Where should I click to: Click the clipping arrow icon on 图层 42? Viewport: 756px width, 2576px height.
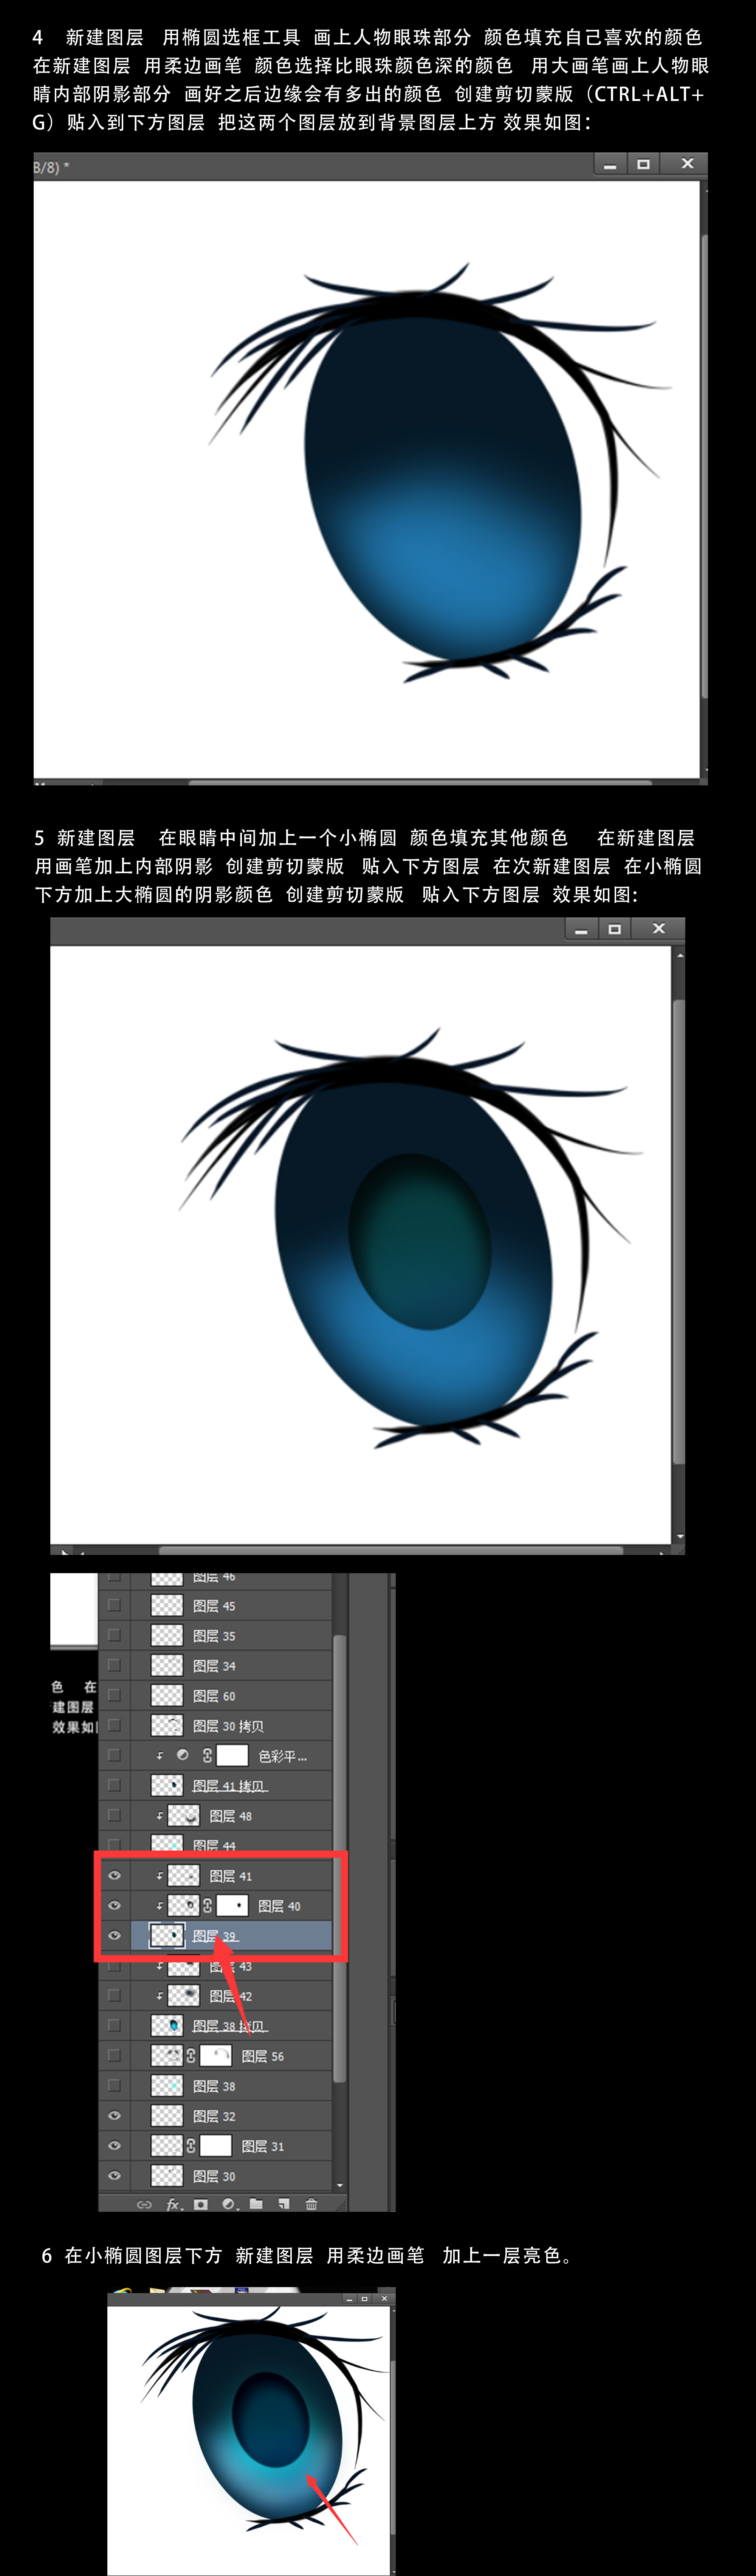159,1996
